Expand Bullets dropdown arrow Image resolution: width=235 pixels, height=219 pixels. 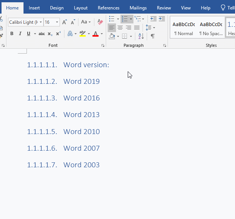tap(118, 19)
